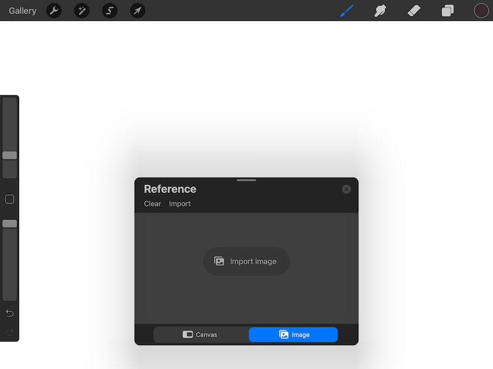Screen dimensions: 493x369
Task: Open the Import menu in Reference panel
Action: click(x=180, y=204)
